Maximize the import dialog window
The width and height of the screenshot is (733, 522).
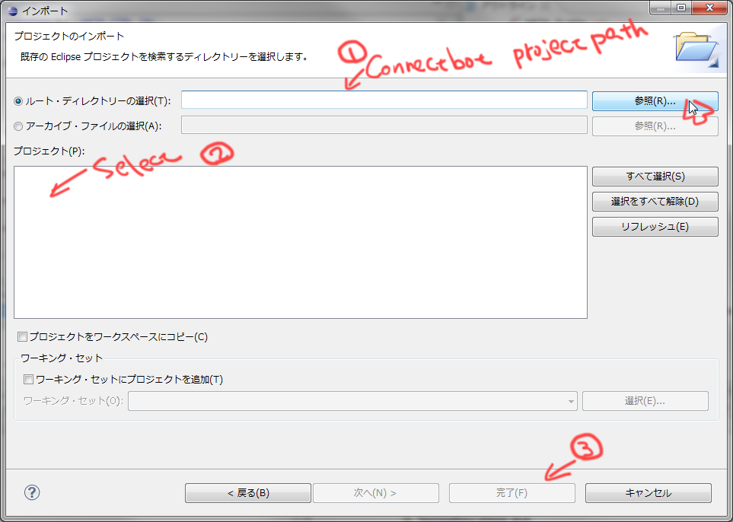[x=682, y=8]
